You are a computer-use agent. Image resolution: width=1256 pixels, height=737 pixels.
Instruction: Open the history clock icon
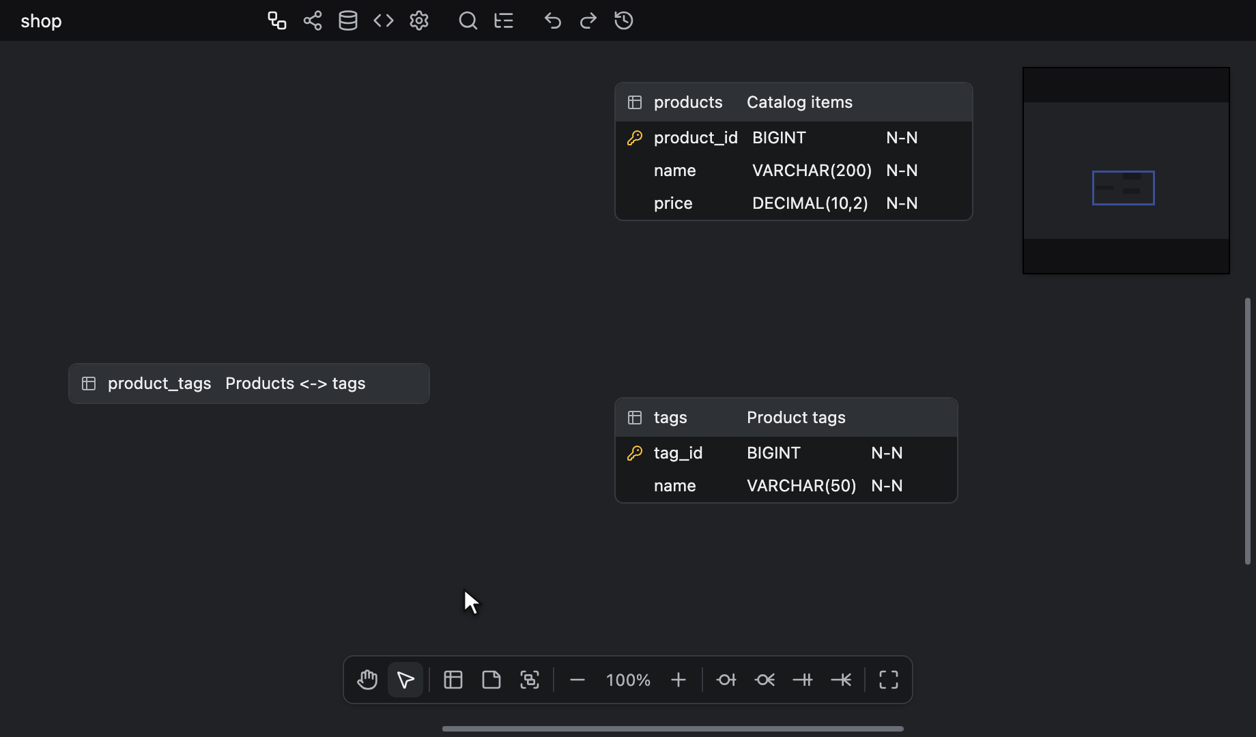pos(624,20)
